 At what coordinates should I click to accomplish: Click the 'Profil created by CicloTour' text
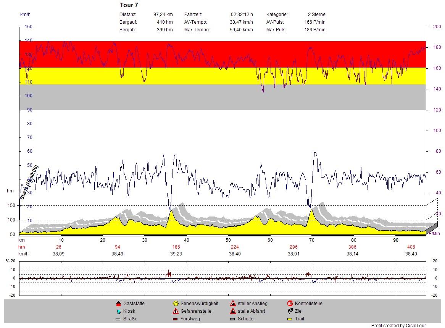398,326
